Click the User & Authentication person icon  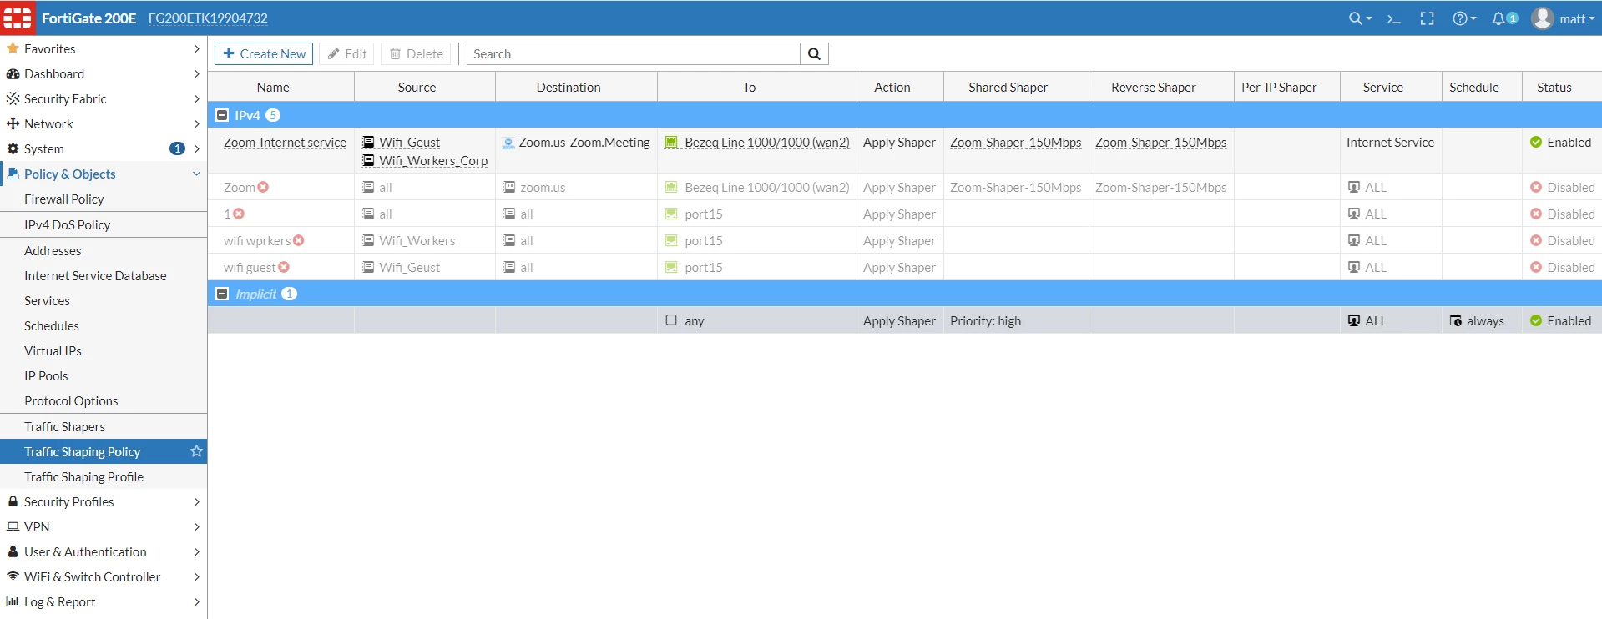tap(13, 551)
